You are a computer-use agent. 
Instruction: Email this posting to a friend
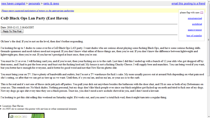(188, 3)
